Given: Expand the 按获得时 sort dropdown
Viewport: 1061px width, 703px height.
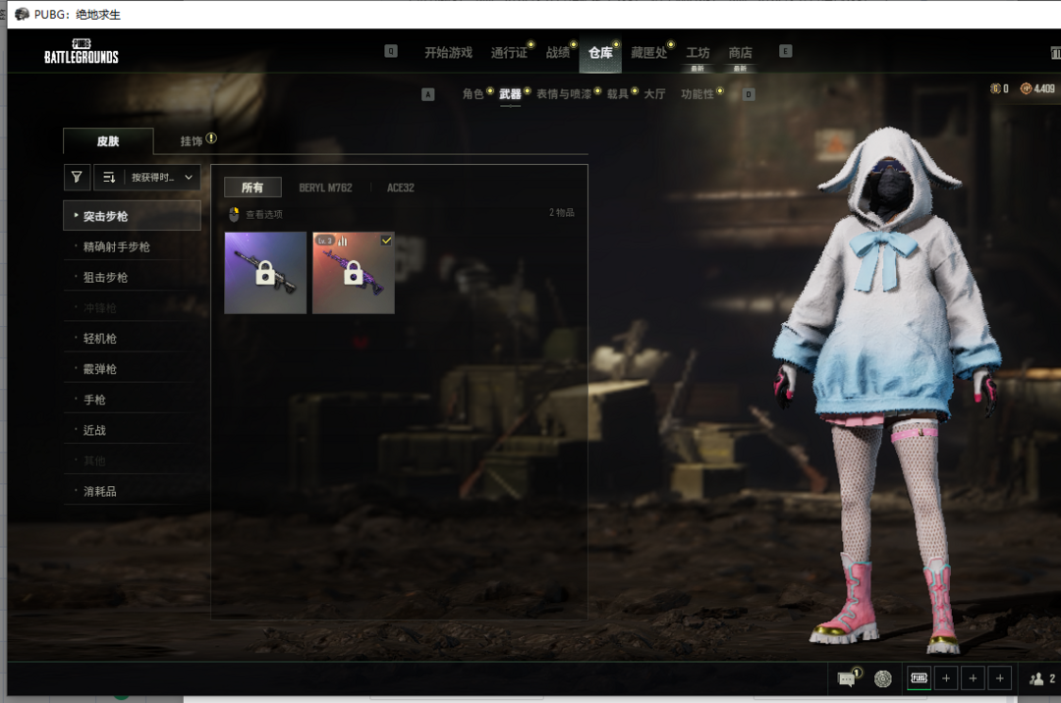Looking at the screenshot, I should point(162,178).
